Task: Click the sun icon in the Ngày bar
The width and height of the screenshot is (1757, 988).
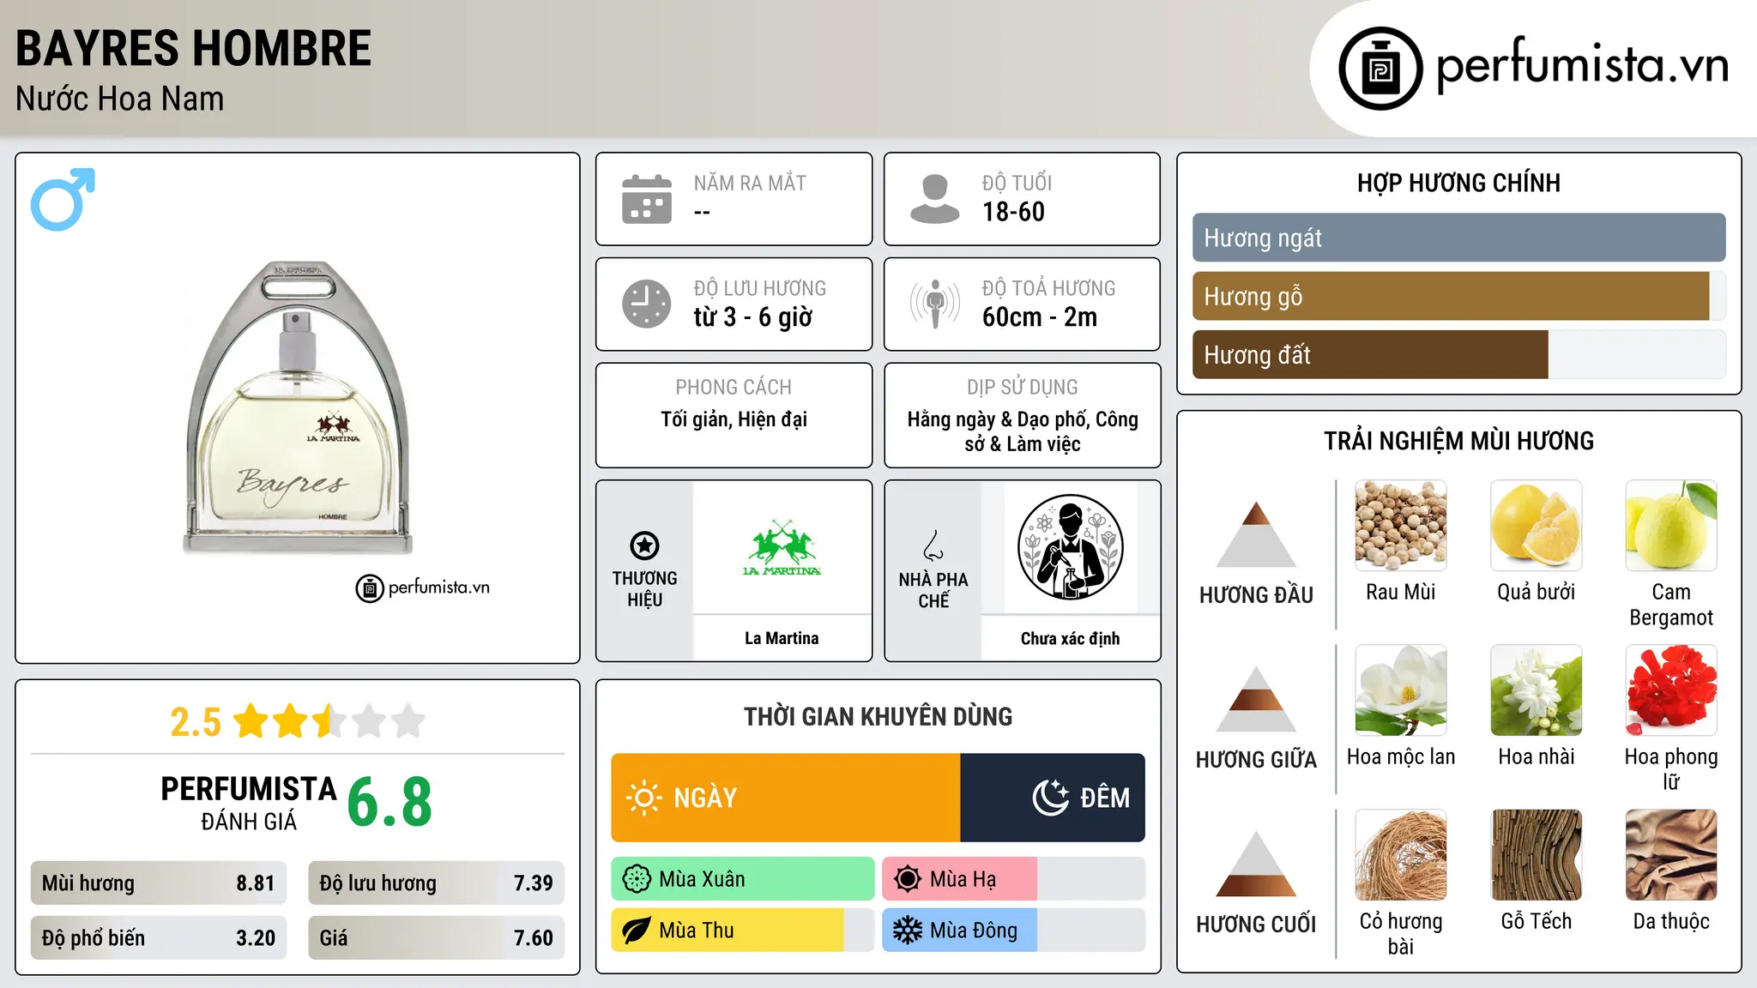Action: point(643,798)
